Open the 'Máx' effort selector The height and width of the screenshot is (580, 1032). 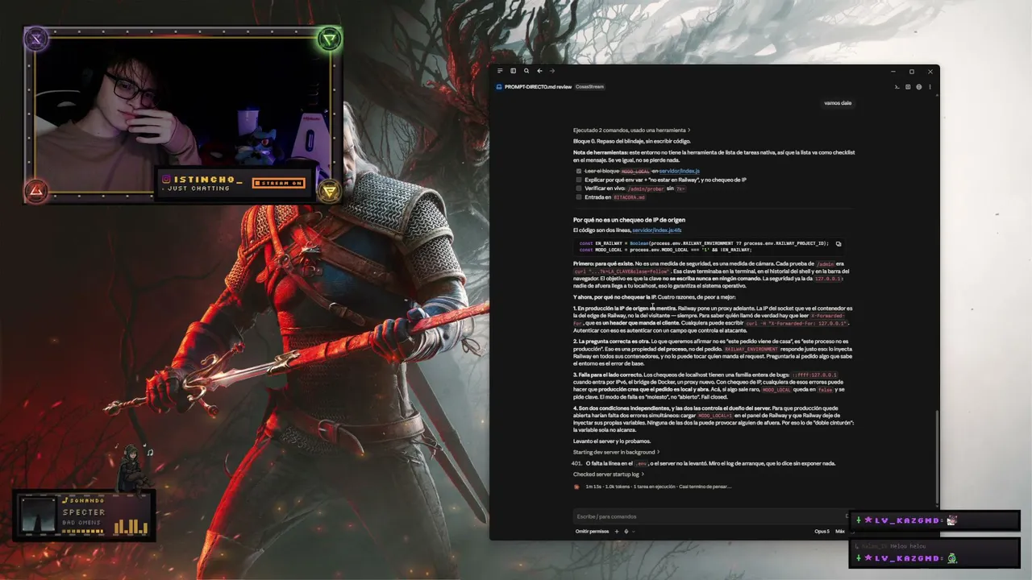(840, 531)
